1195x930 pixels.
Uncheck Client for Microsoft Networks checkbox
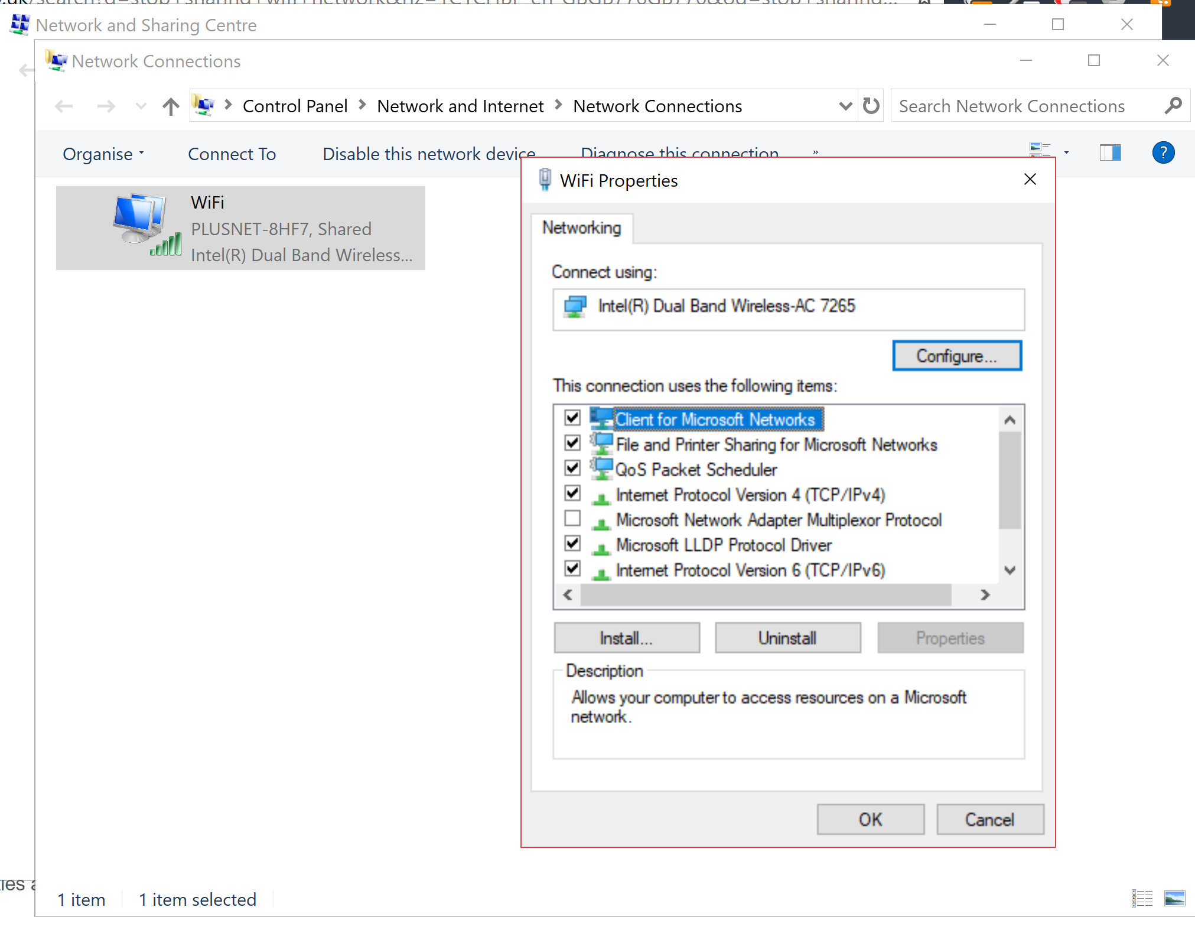pyautogui.click(x=572, y=418)
